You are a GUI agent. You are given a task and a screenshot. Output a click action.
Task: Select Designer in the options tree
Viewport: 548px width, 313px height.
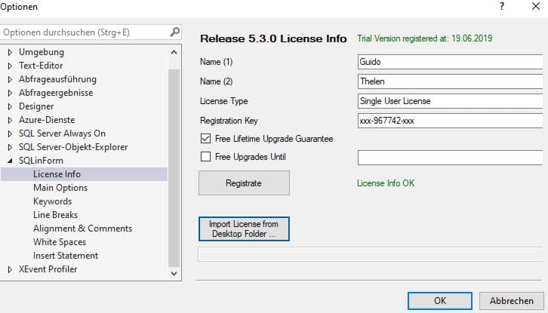click(36, 106)
